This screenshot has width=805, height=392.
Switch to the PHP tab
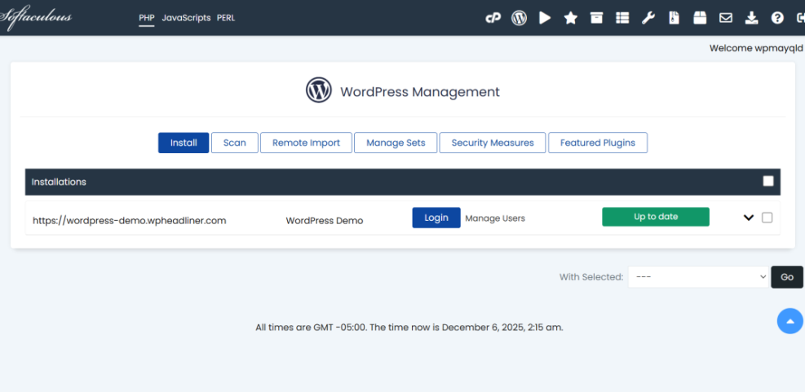[146, 18]
